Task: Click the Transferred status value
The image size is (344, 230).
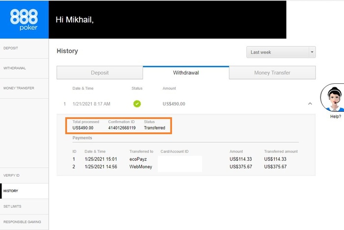Action: [154, 128]
